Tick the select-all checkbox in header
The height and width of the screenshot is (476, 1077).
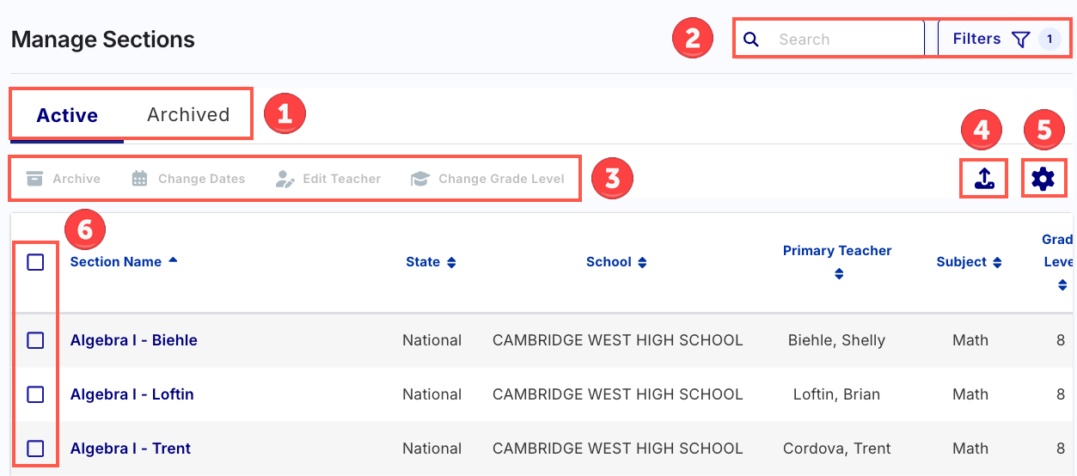(x=35, y=262)
